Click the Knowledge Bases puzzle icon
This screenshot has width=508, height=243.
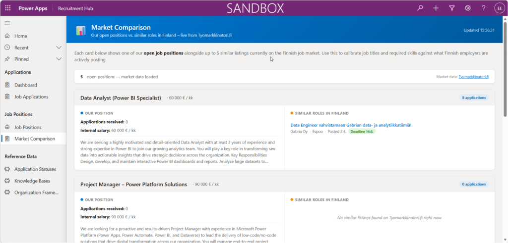pos(7,181)
